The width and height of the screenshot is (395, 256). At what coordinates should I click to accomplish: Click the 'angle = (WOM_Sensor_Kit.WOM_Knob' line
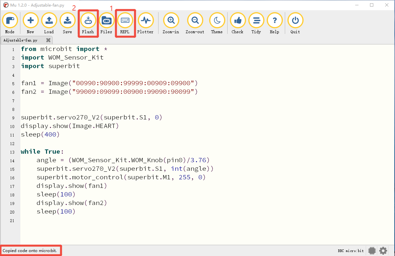[123, 160]
